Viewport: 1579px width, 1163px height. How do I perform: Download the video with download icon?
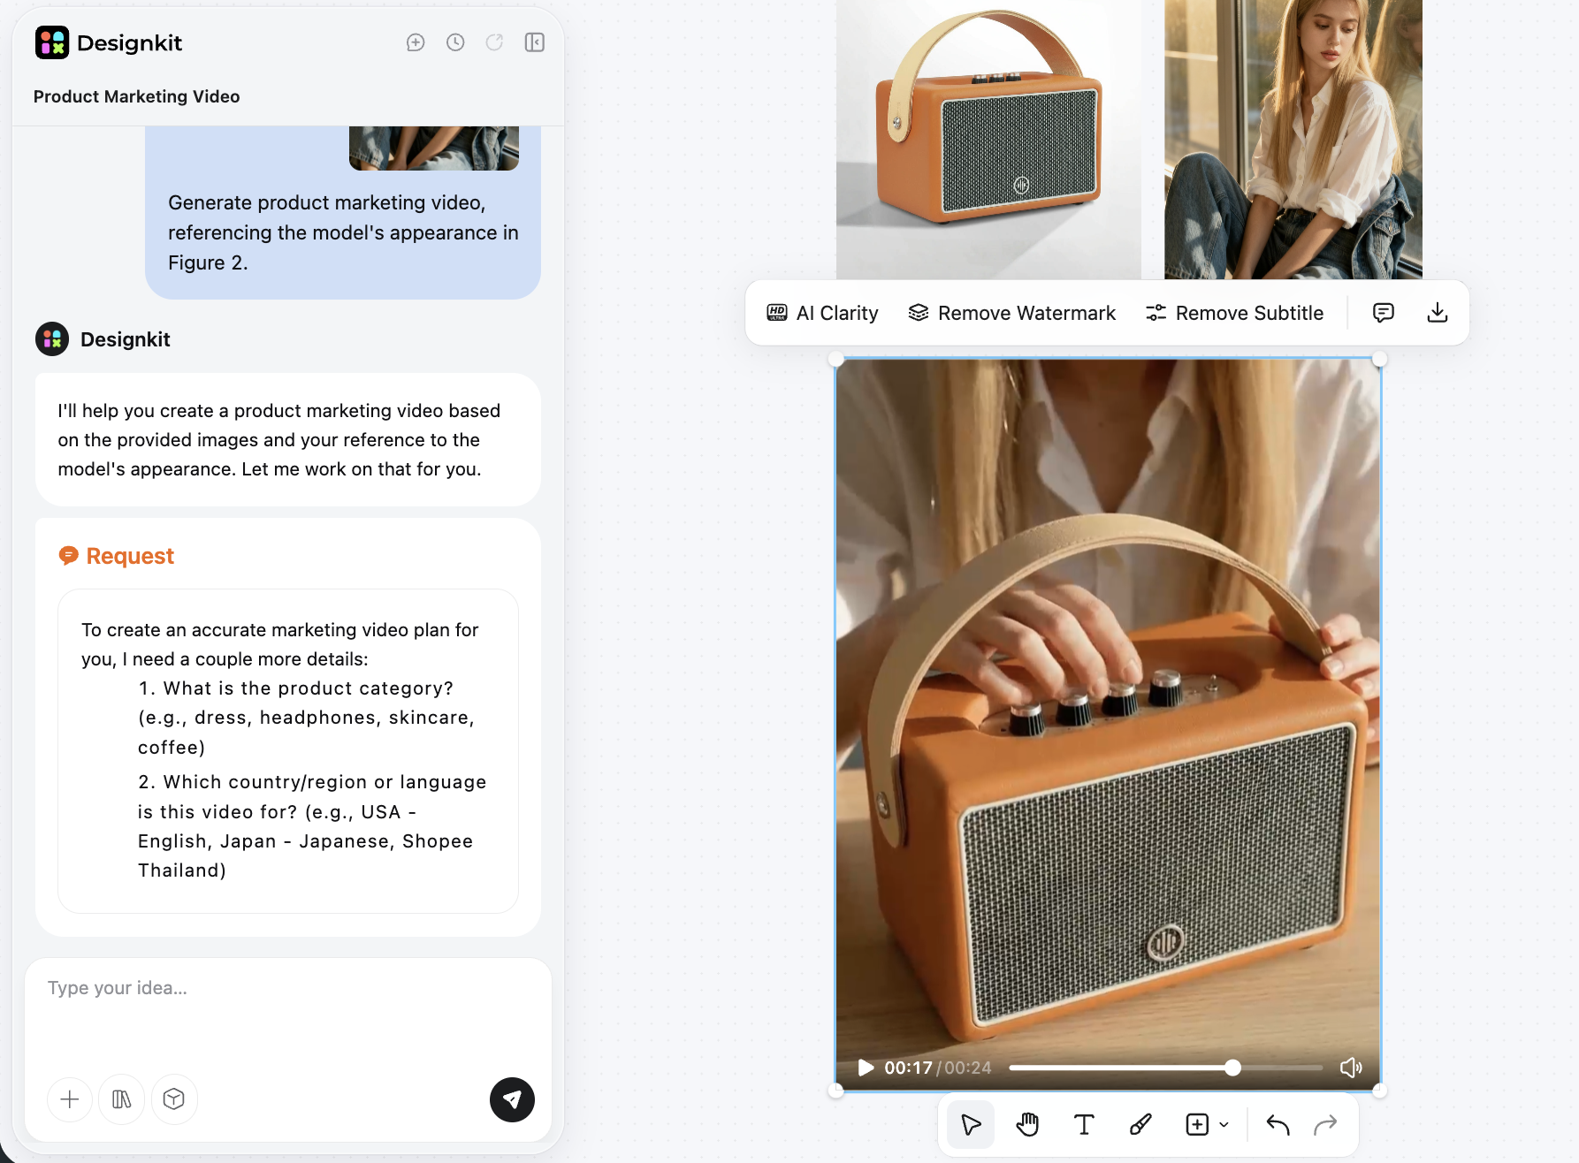coord(1438,313)
